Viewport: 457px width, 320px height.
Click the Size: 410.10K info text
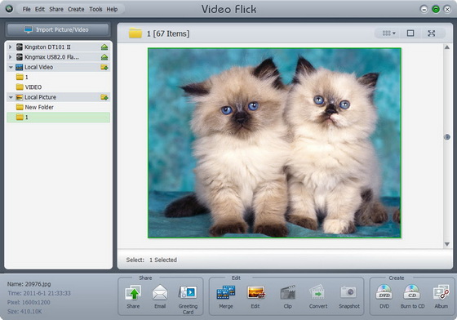point(24,312)
